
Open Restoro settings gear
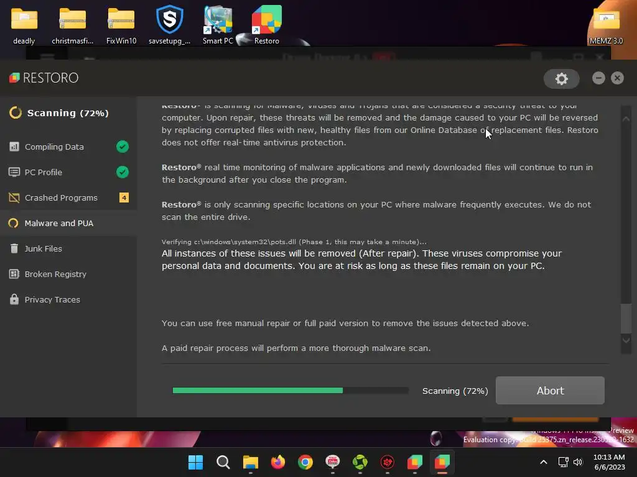coord(562,79)
